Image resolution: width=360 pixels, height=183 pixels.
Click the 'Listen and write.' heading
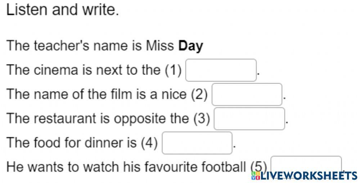pos(62,10)
